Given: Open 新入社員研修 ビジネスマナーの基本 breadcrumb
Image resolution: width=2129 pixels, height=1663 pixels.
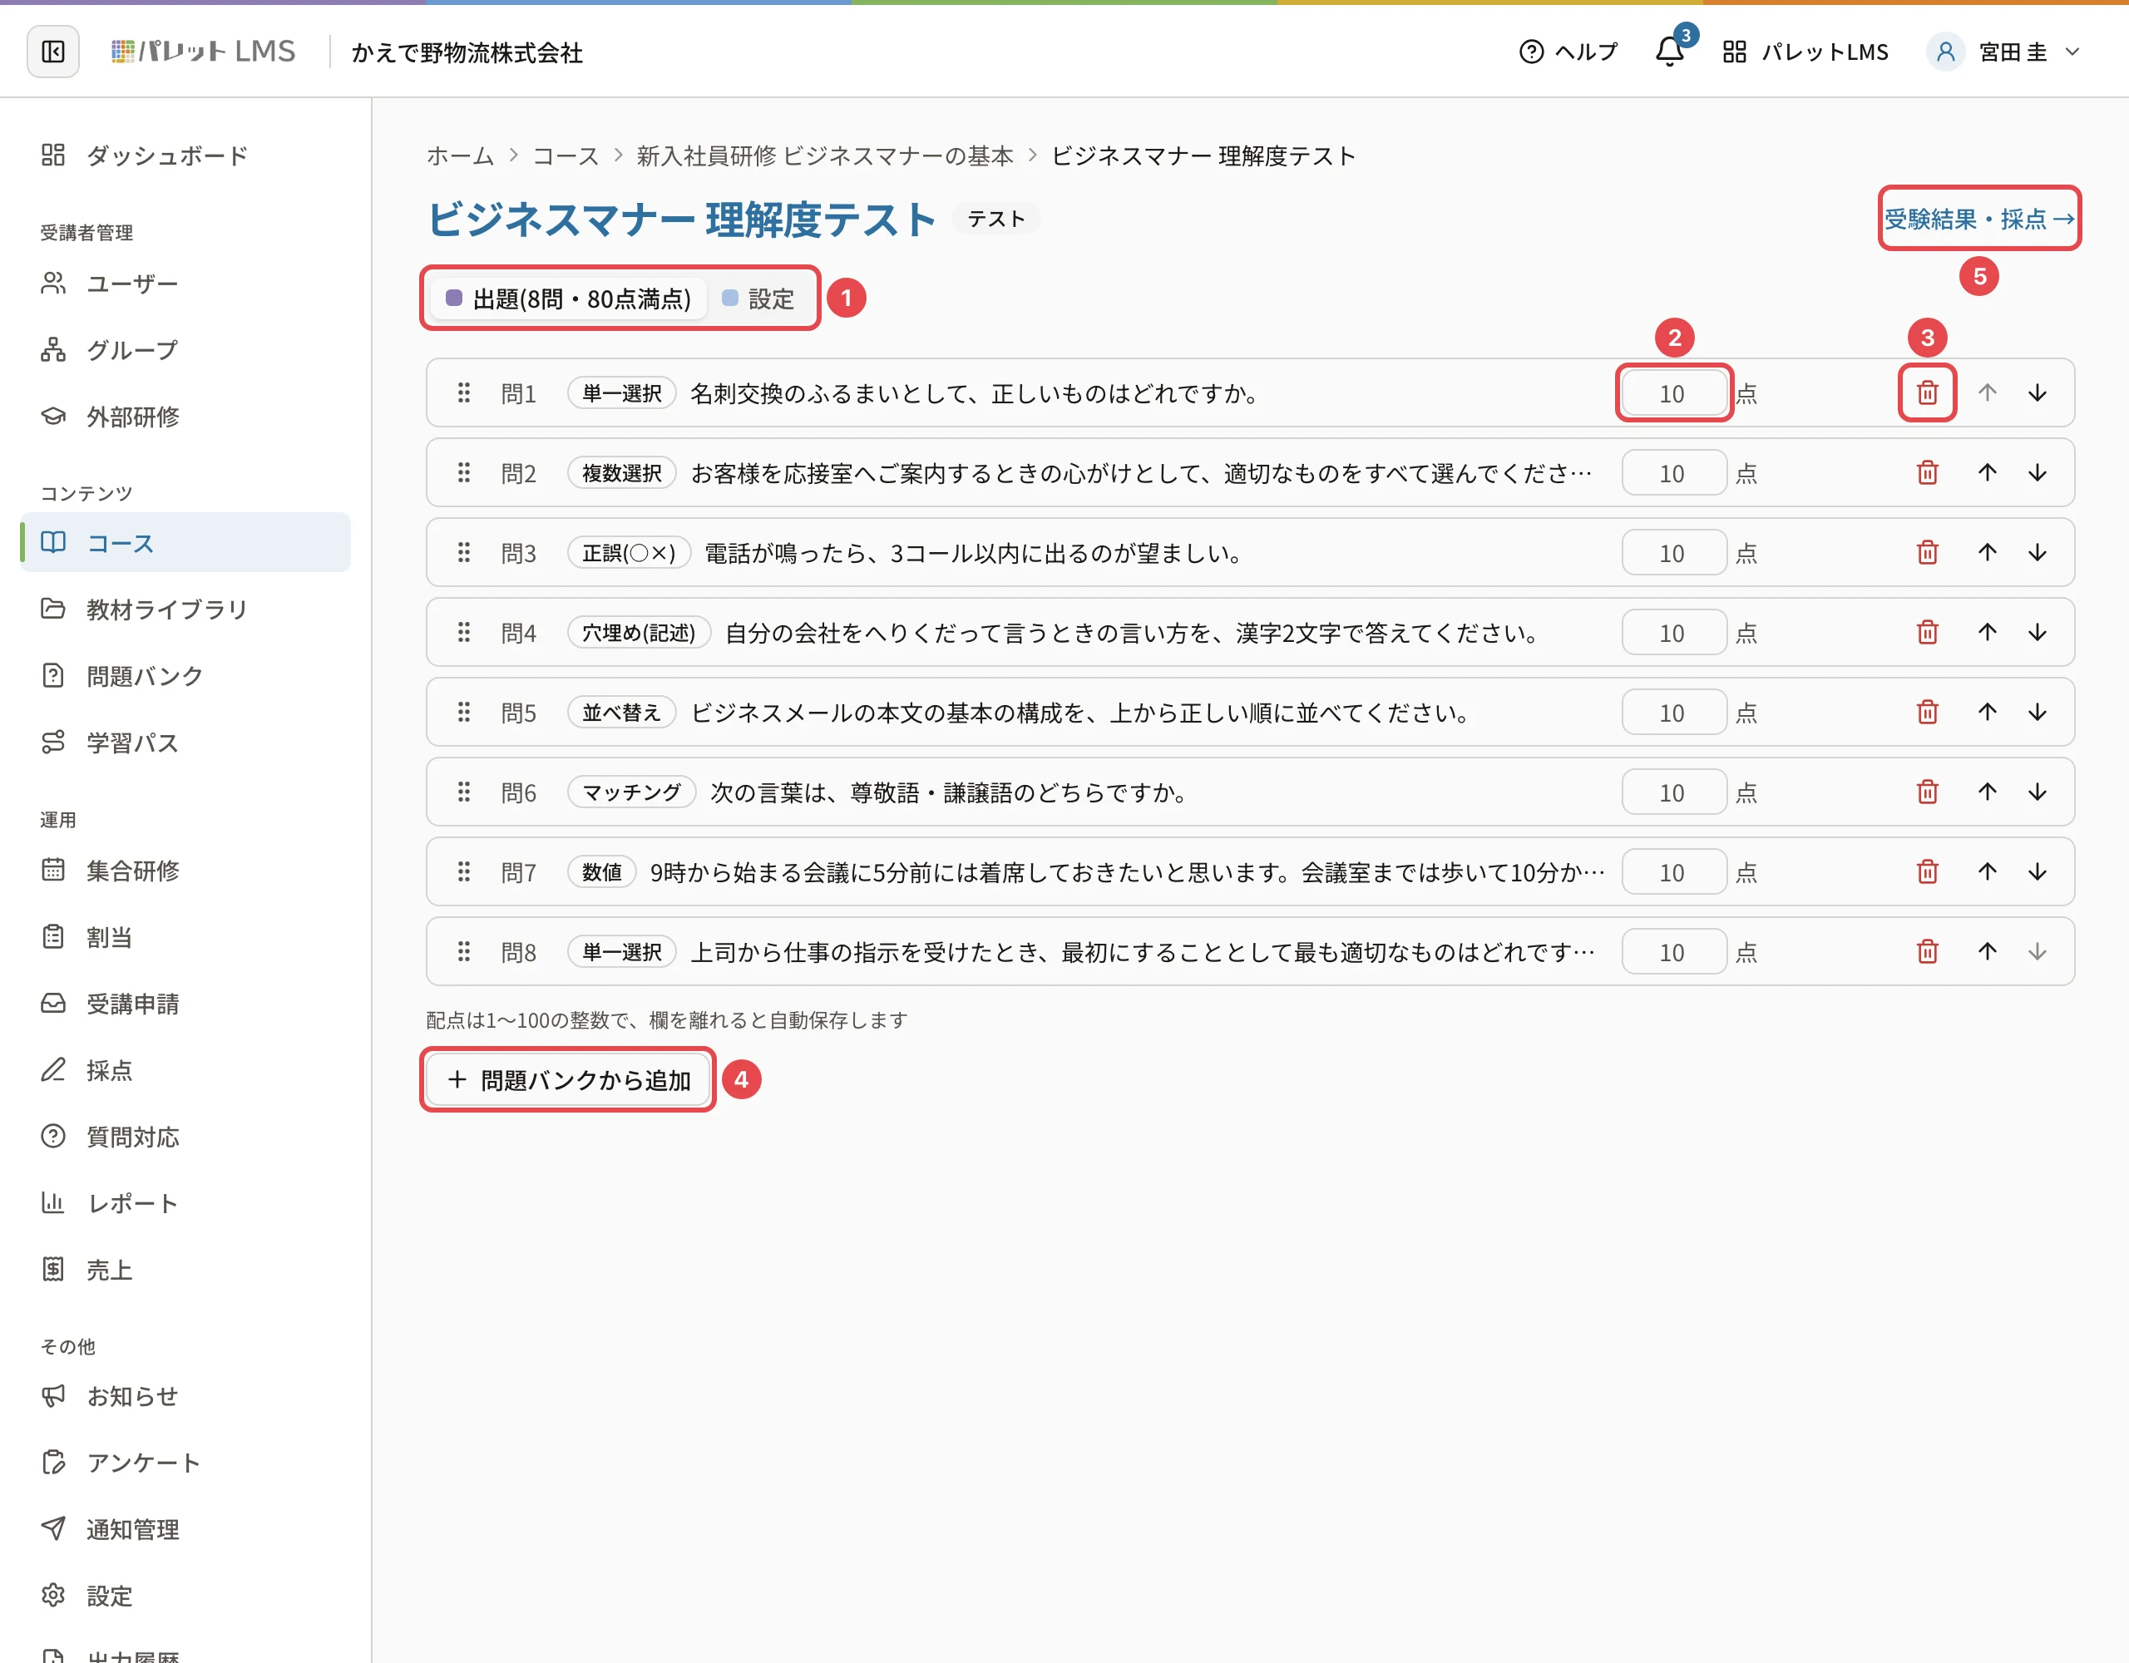Looking at the screenshot, I should pos(825,156).
